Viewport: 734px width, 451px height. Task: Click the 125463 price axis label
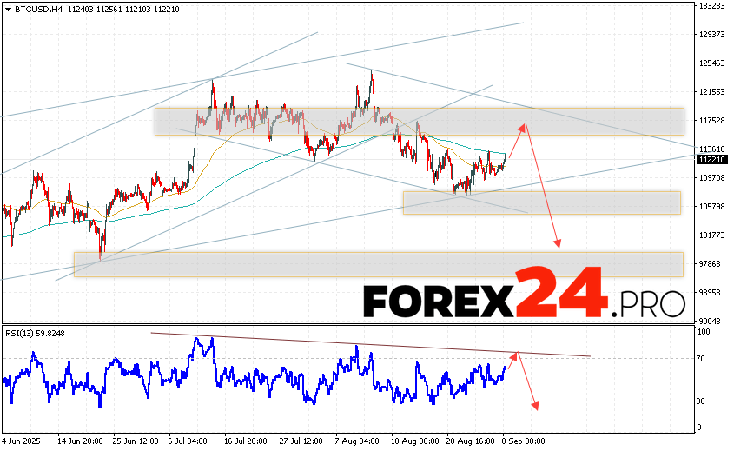(x=711, y=63)
